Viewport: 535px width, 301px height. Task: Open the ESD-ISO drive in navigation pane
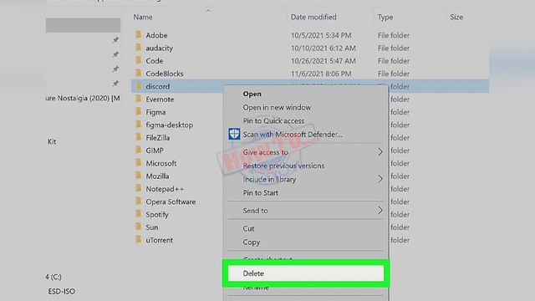click(61, 292)
